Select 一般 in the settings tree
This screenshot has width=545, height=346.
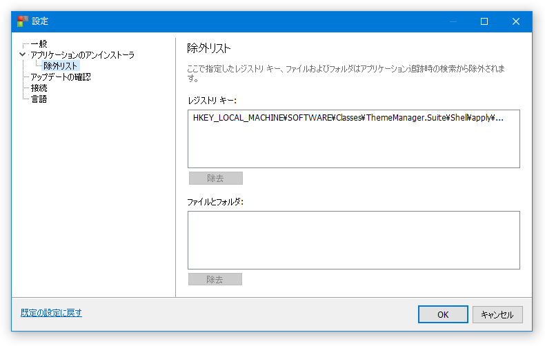tap(39, 44)
